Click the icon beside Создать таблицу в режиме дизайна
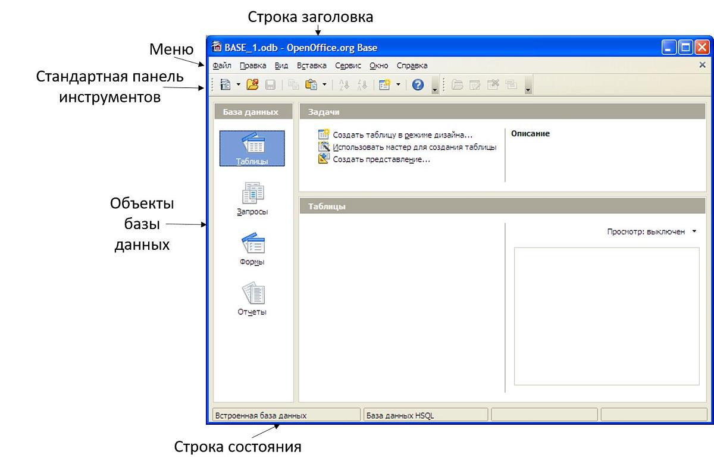 pyautogui.click(x=324, y=135)
